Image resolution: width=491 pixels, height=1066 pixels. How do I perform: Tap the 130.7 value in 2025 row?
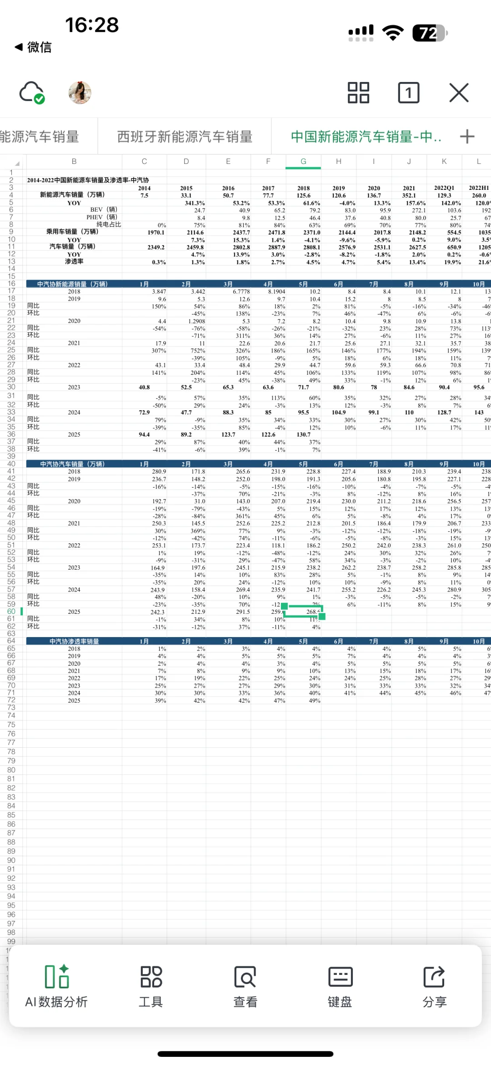(x=304, y=435)
